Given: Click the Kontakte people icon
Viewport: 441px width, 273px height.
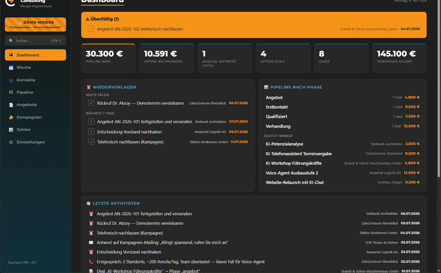Looking at the screenshot, I should 11,80.
